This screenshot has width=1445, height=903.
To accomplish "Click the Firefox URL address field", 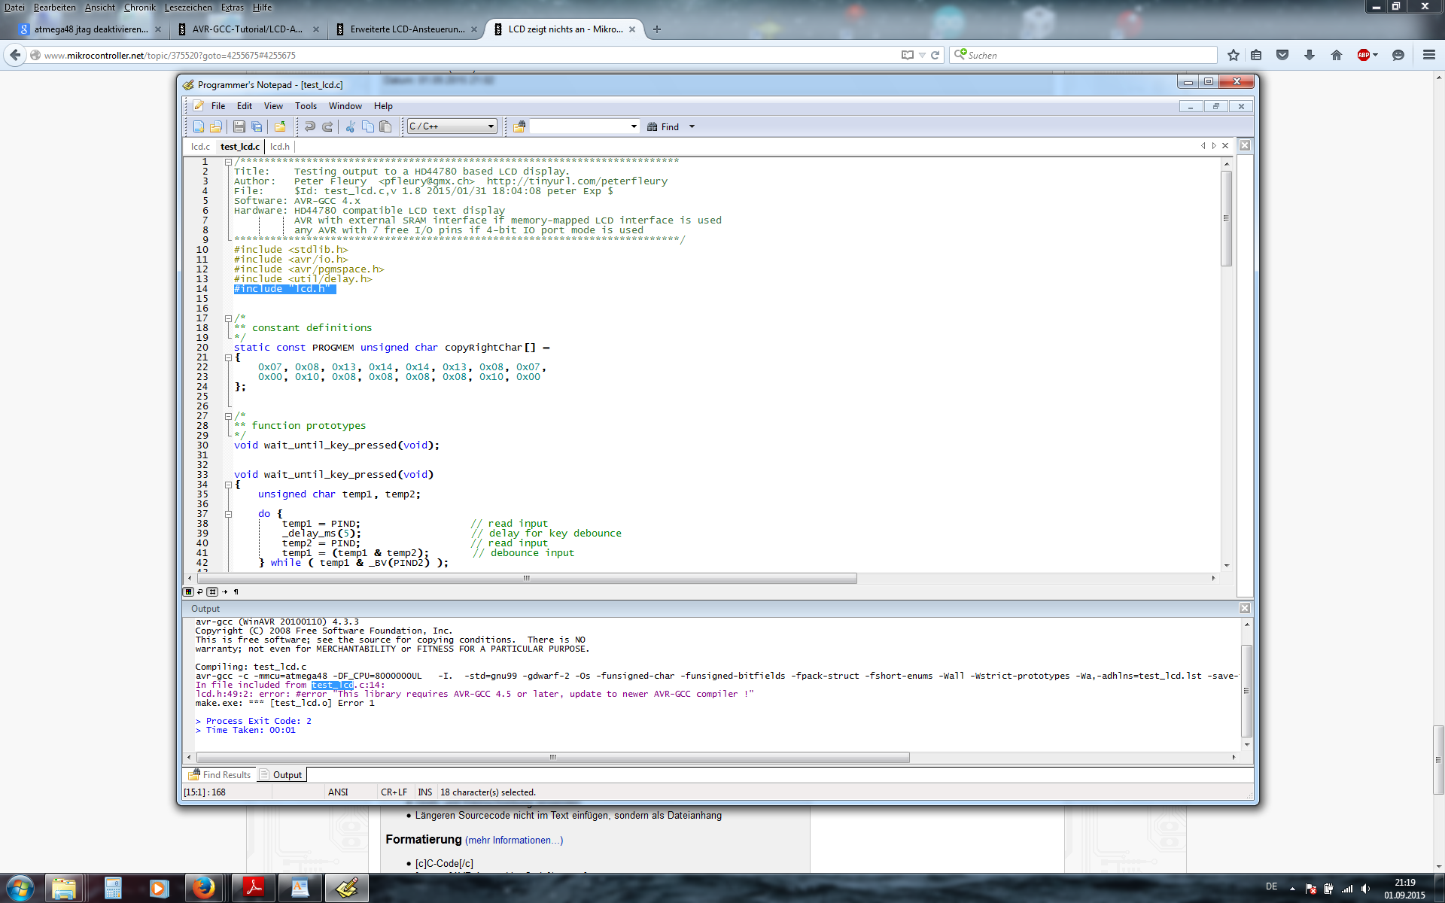I will pos(467,55).
